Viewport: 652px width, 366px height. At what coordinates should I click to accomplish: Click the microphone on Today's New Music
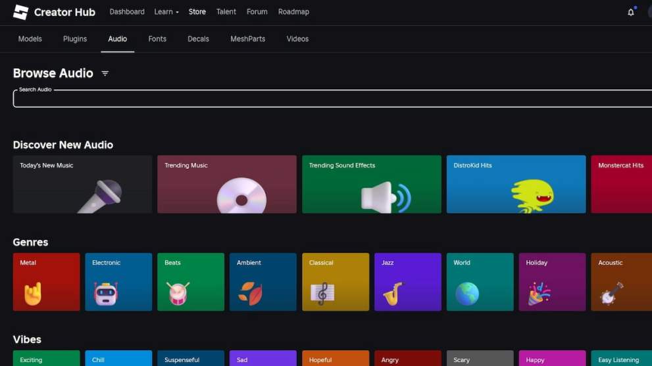(101, 196)
